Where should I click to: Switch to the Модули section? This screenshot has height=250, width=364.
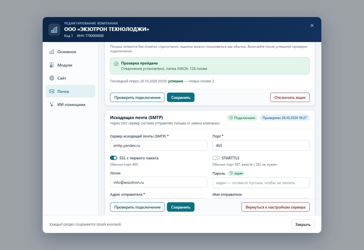pyautogui.click(x=70, y=65)
